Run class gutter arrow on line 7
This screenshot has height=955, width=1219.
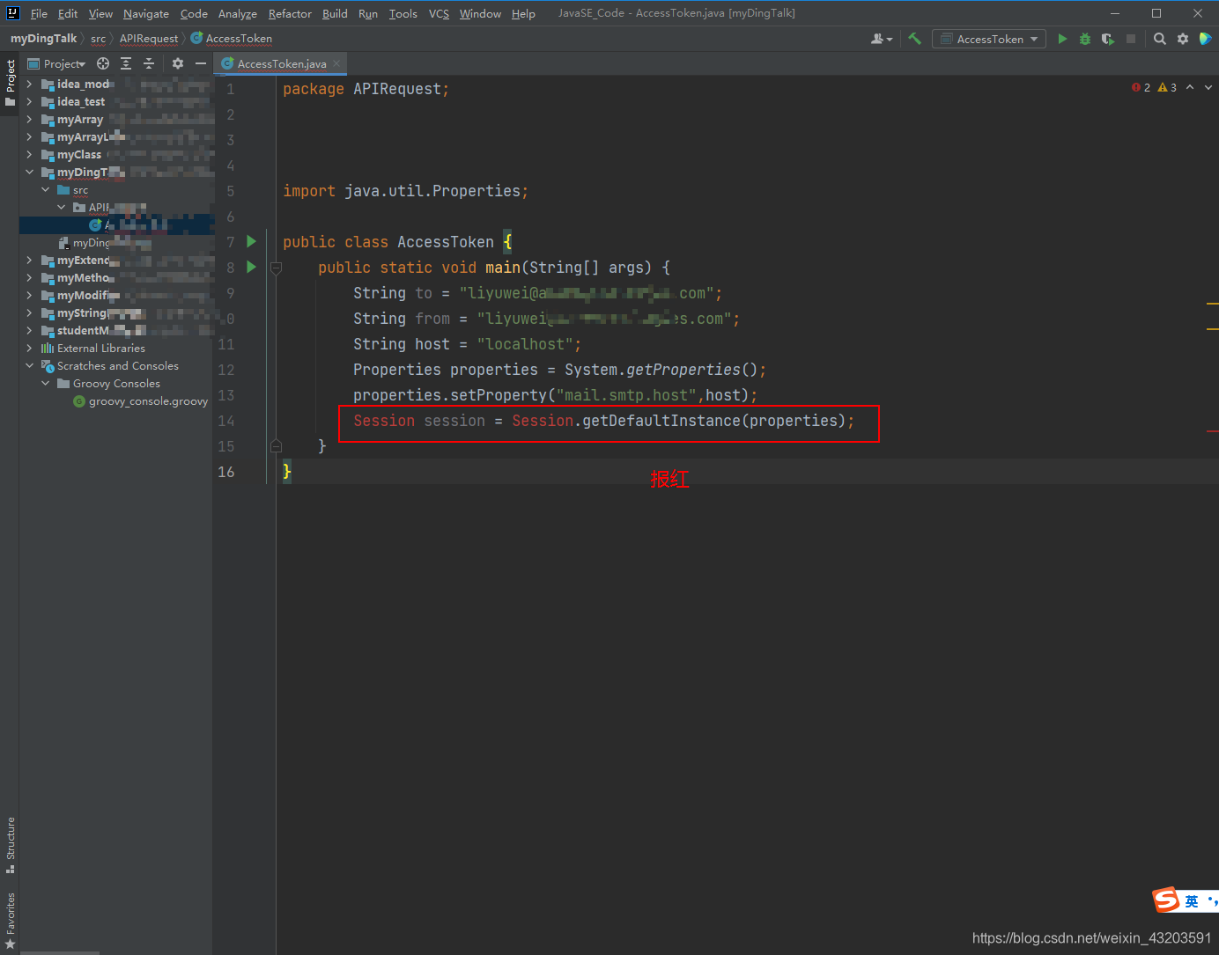pyautogui.click(x=251, y=241)
